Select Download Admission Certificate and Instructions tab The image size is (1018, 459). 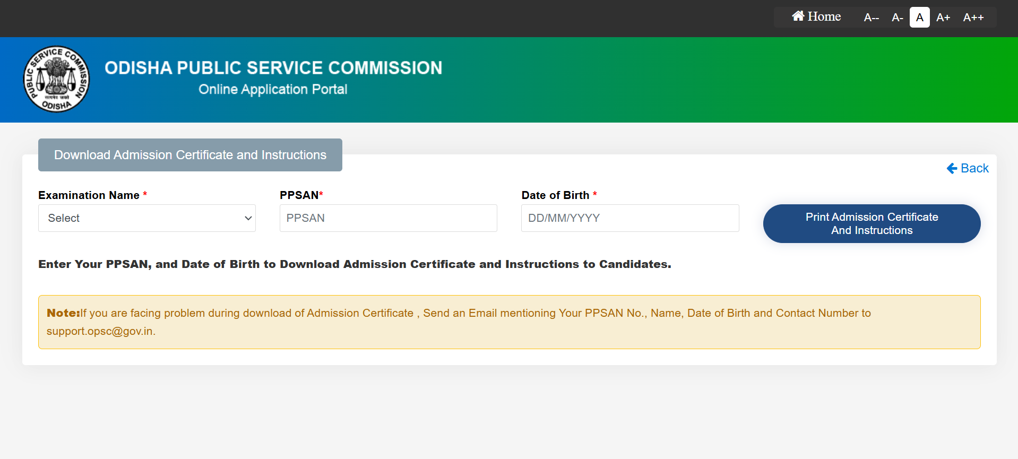190,155
